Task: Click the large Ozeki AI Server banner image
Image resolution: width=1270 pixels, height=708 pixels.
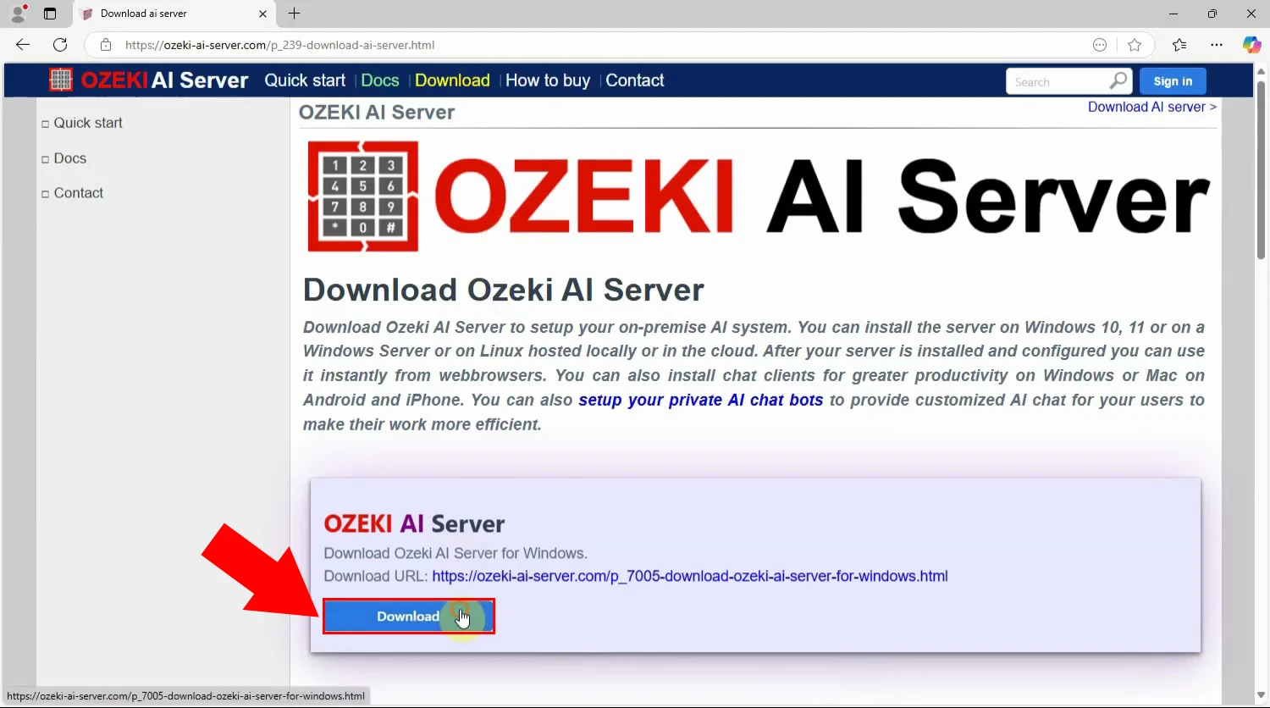Action: 759,196
